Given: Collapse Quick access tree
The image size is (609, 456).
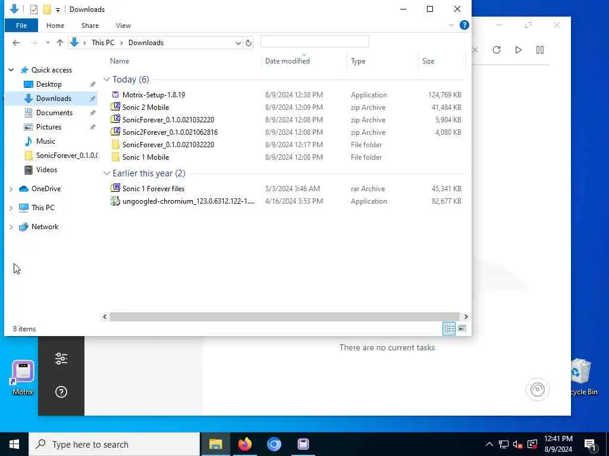Looking at the screenshot, I should pyautogui.click(x=11, y=70).
